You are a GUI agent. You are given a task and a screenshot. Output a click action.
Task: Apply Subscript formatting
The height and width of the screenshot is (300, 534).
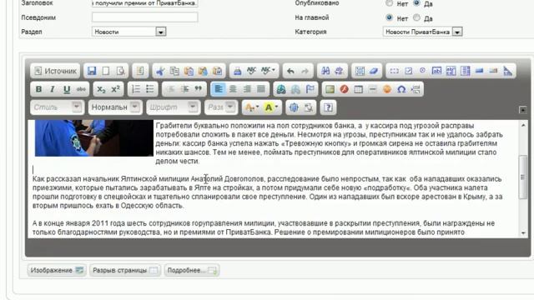[x=101, y=89]
